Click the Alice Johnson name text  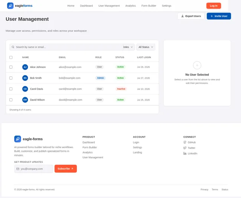[x=38, y=67]
